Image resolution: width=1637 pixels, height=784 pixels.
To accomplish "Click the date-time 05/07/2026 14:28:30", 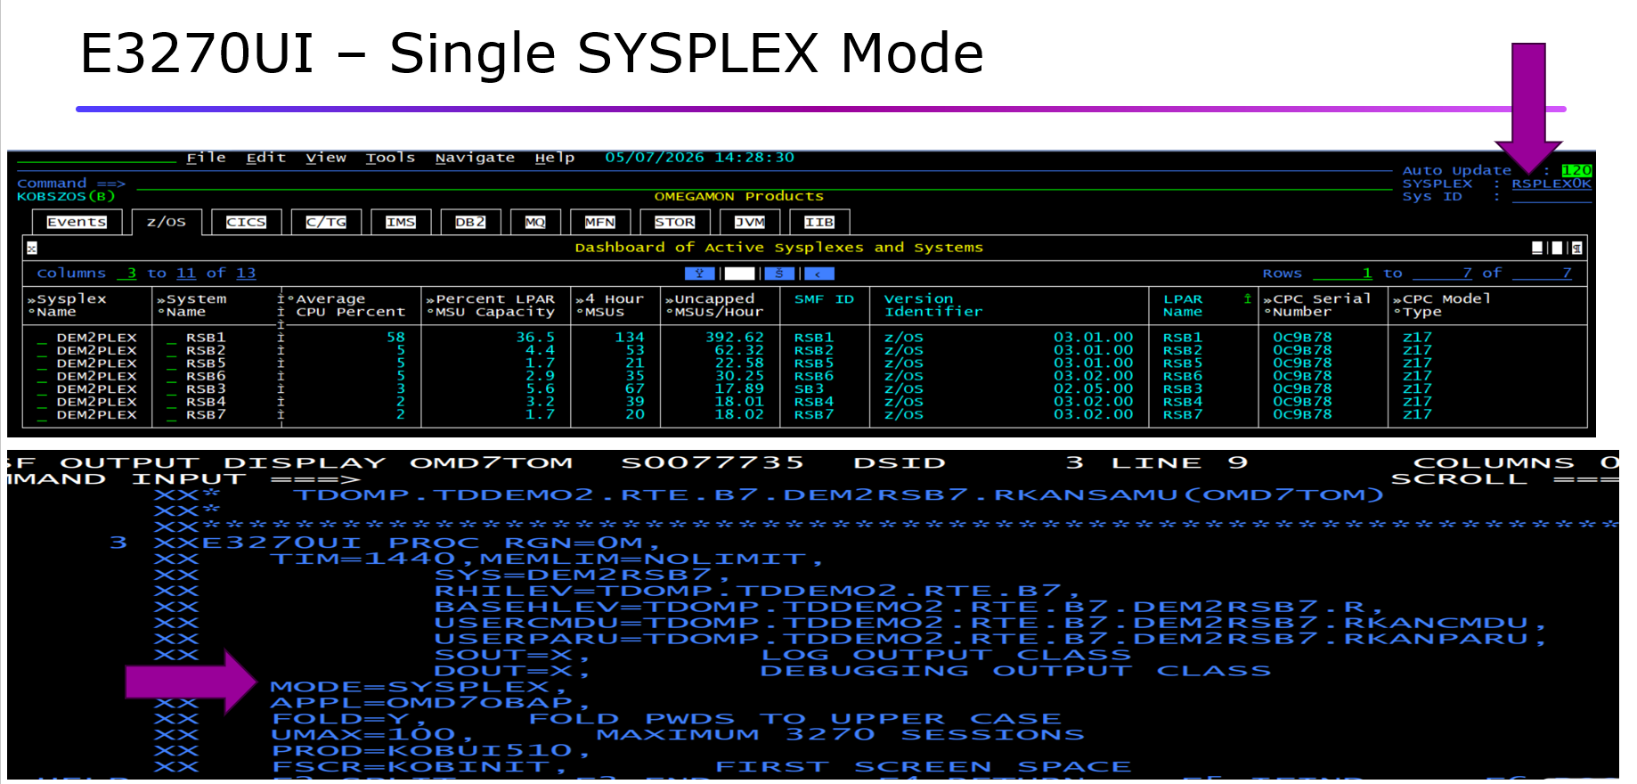I will [x=699, y=158].
